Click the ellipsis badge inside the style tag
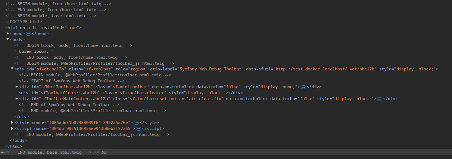 136,123
